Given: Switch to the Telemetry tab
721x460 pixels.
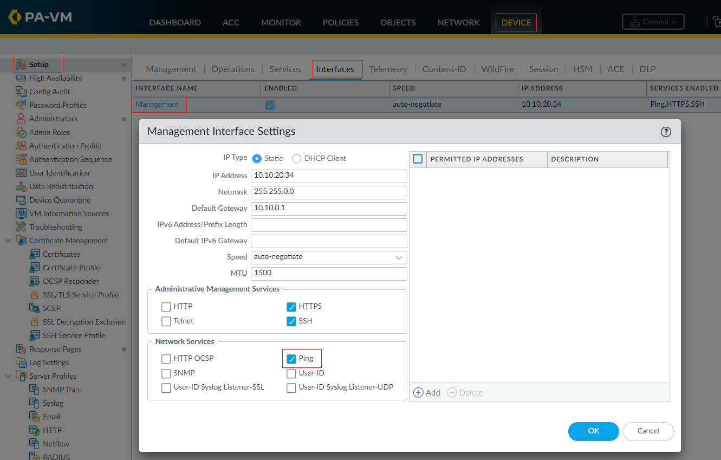Looking at the screenshot, I should pyautogui.click(x=388, y=69).
